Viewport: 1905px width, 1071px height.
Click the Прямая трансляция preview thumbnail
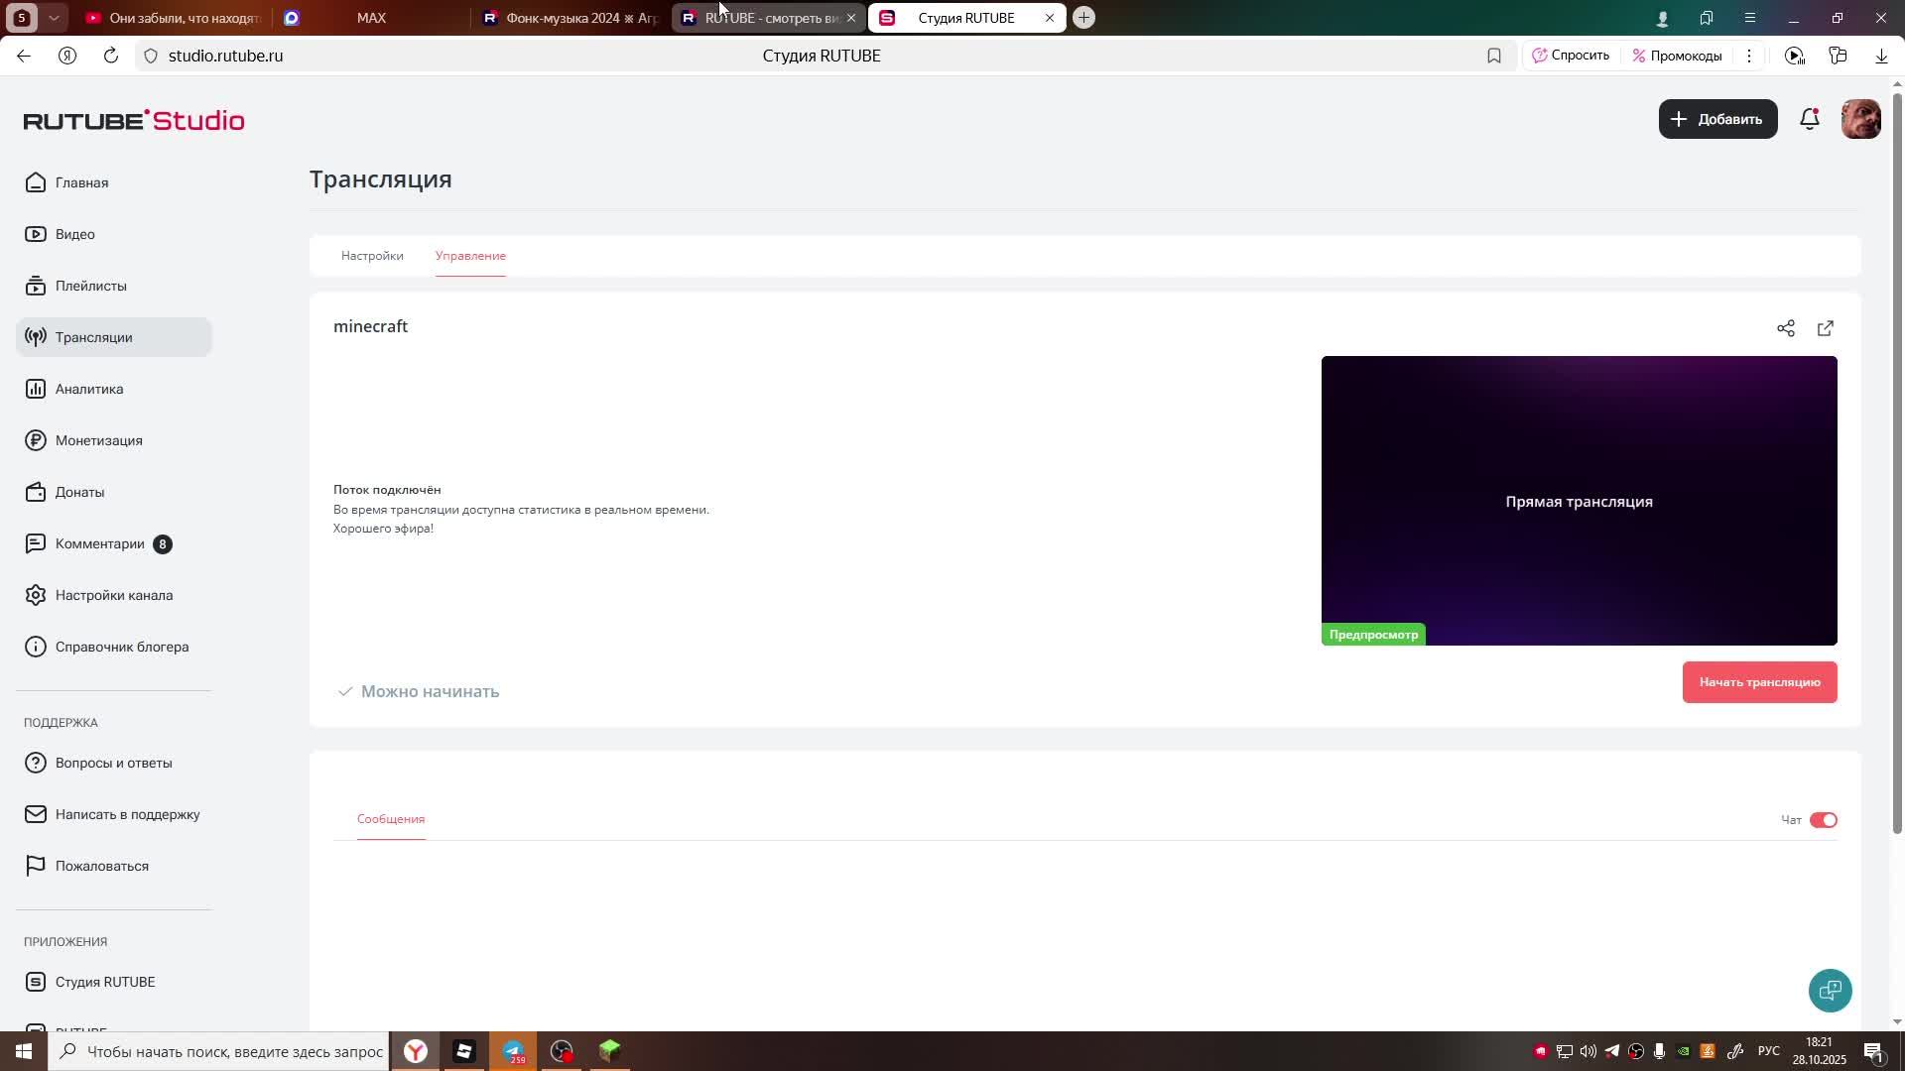click(1579, 501)
